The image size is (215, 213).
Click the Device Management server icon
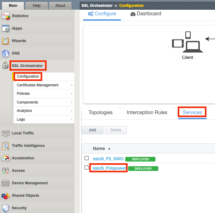coord(5,183)
